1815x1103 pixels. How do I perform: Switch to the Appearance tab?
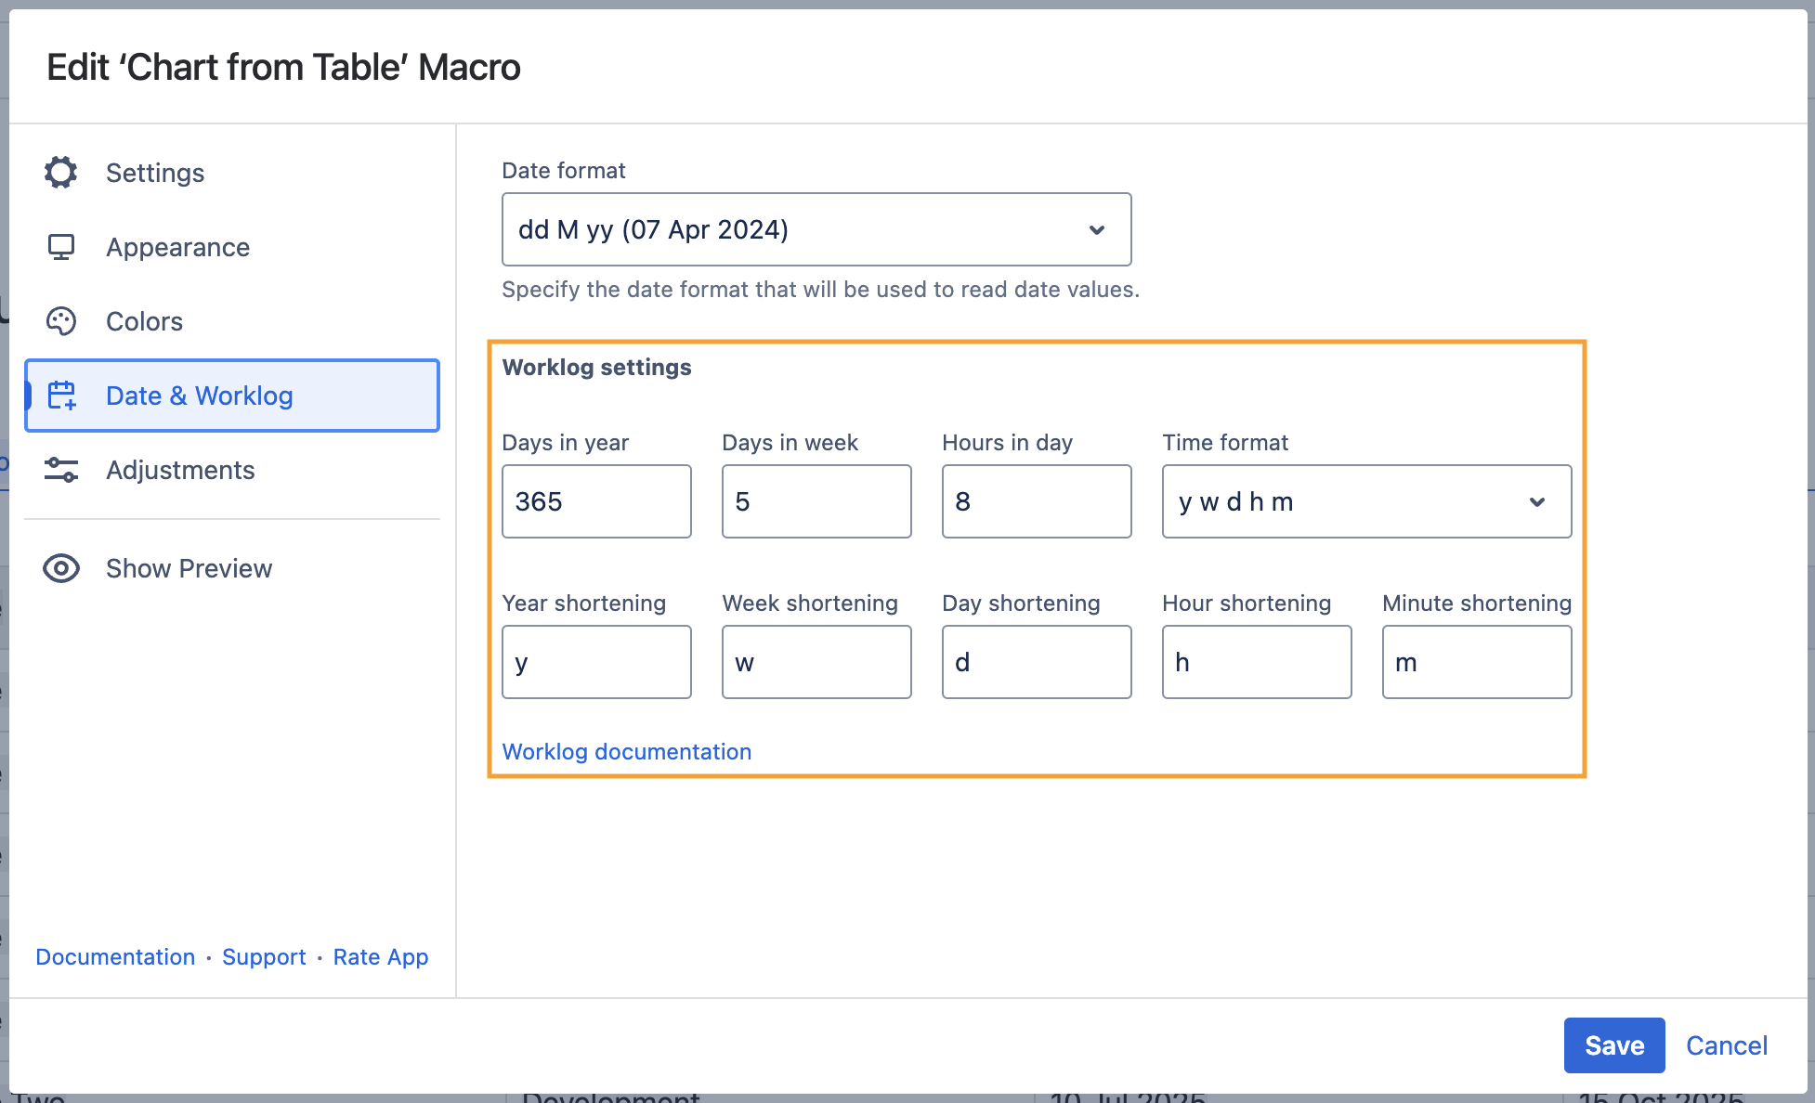point(177,247)
